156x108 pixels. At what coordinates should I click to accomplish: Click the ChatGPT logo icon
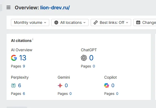pyautogui.click(x=84, y=58)
